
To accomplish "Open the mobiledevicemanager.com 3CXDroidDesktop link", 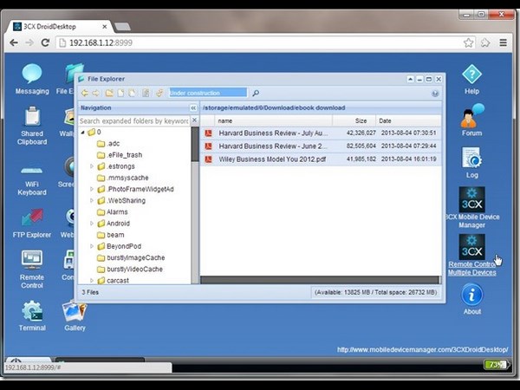I will click(423, 349).
